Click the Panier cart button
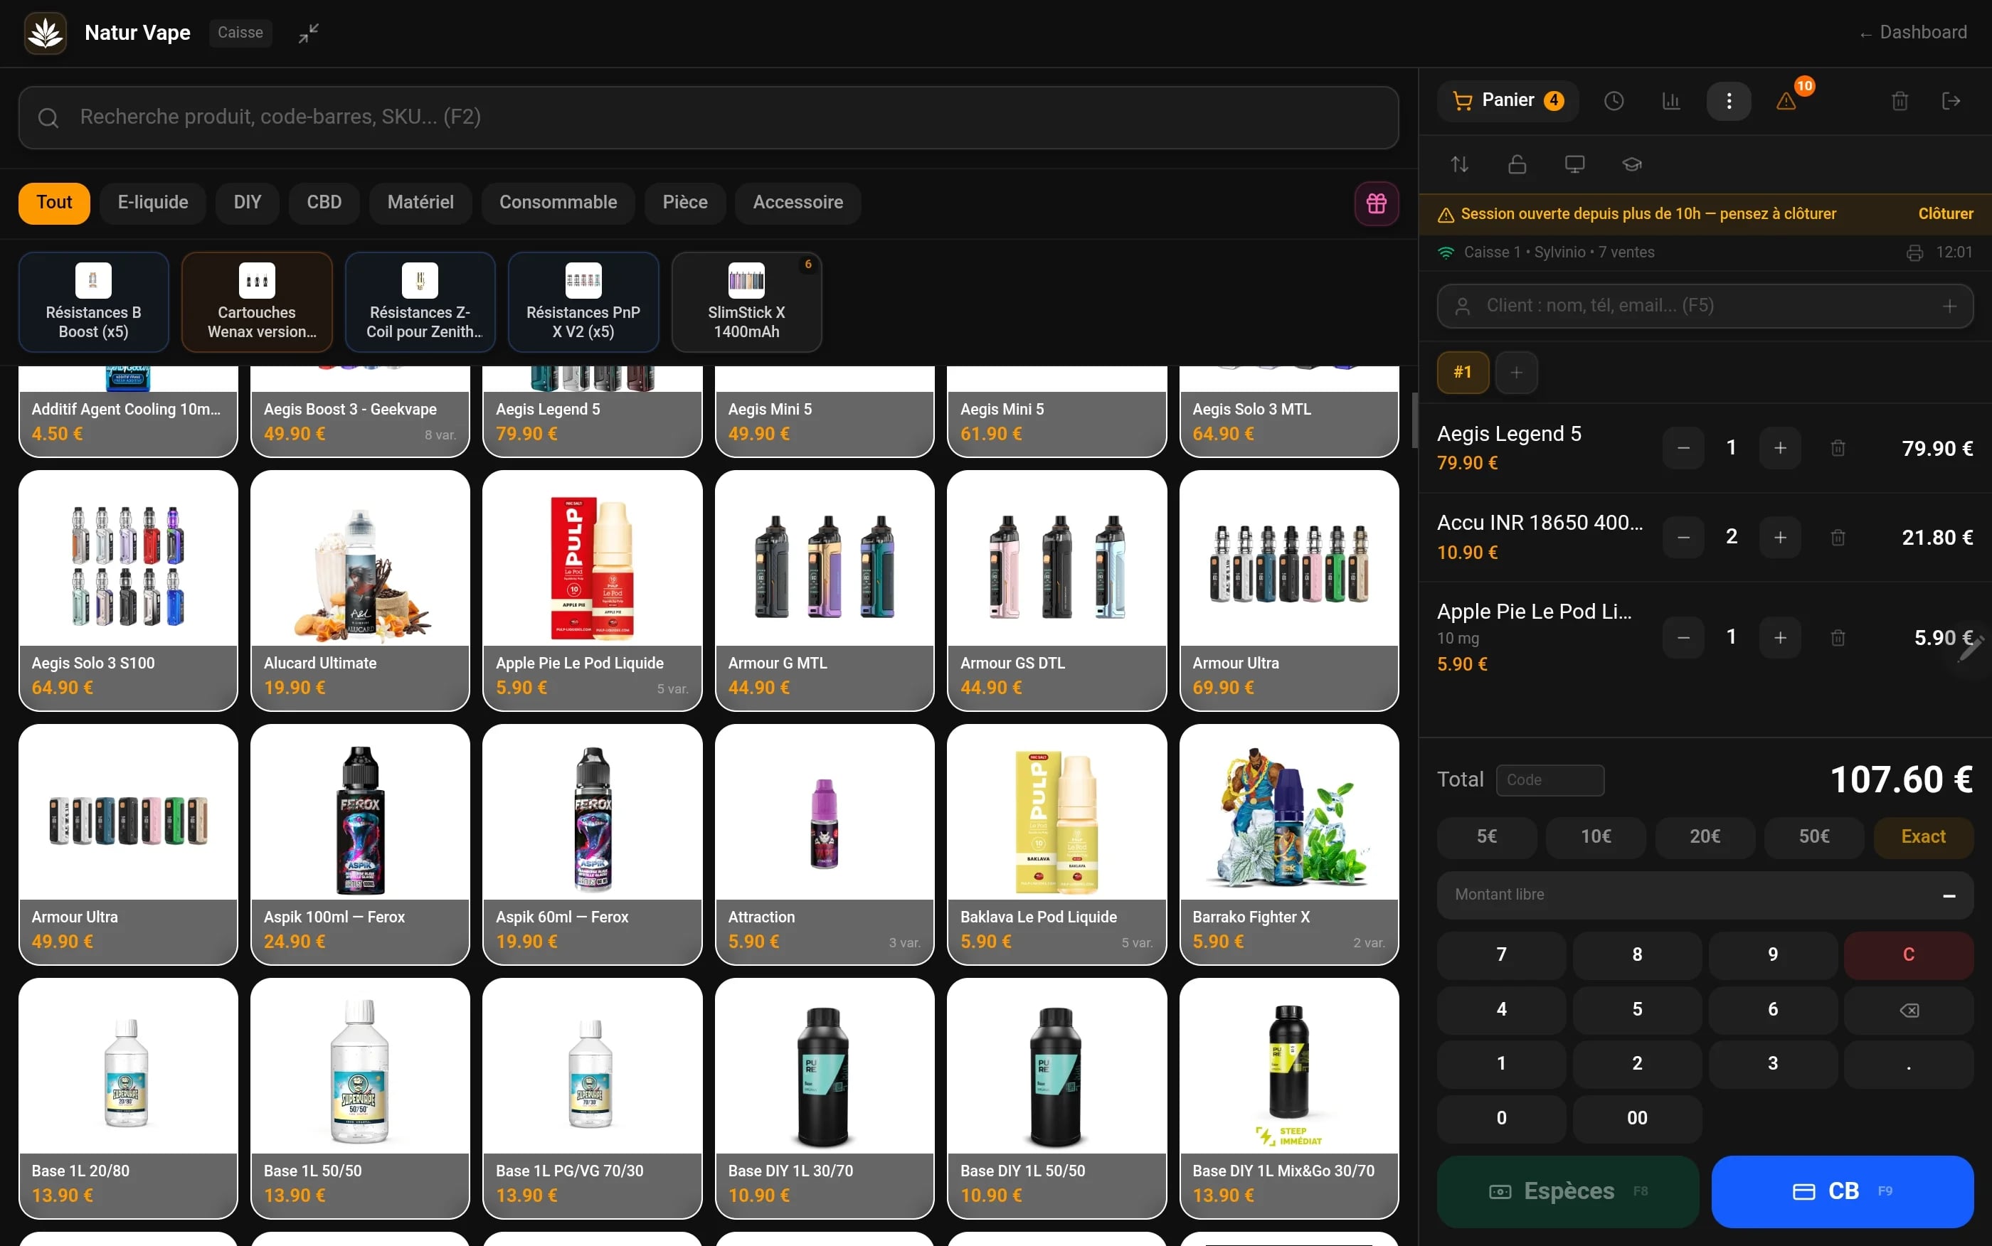 coord(1508,100)
